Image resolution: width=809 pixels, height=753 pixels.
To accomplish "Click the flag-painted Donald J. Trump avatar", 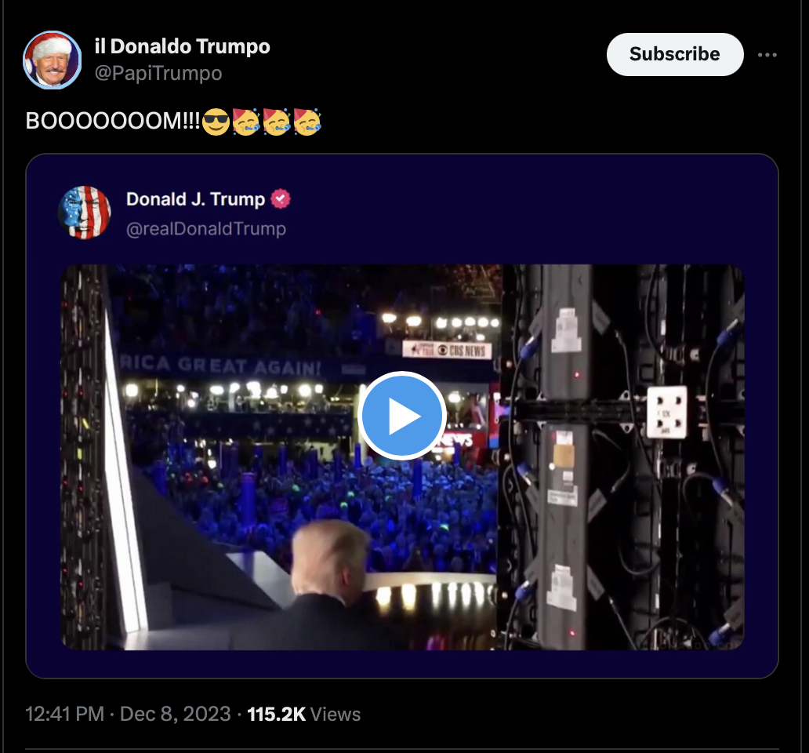I will 85,213.
